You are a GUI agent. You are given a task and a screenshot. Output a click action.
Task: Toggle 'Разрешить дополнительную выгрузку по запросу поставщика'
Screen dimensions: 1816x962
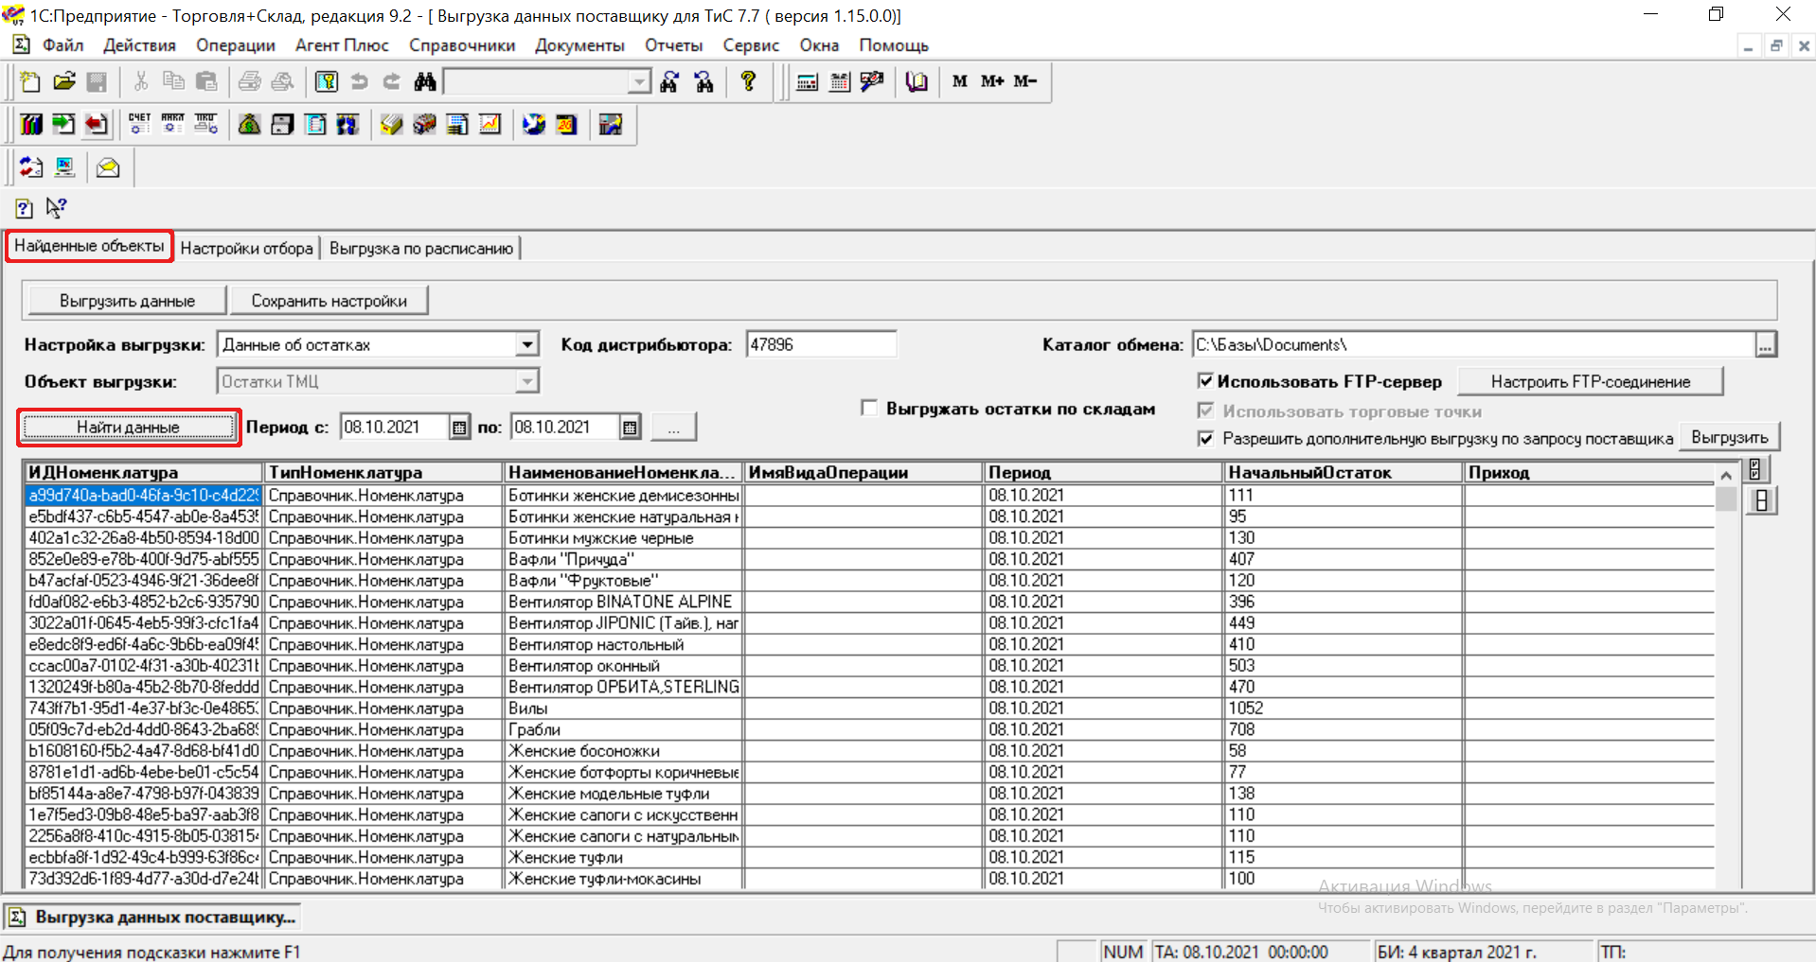click(1205, 439)
